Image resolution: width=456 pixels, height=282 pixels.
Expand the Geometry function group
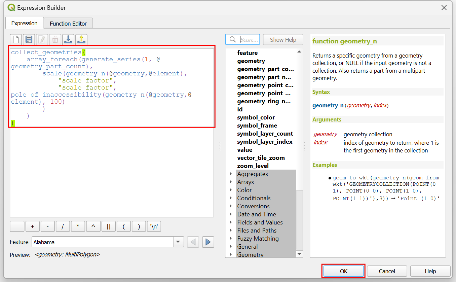pyautogui.click(x=231, y=255)
